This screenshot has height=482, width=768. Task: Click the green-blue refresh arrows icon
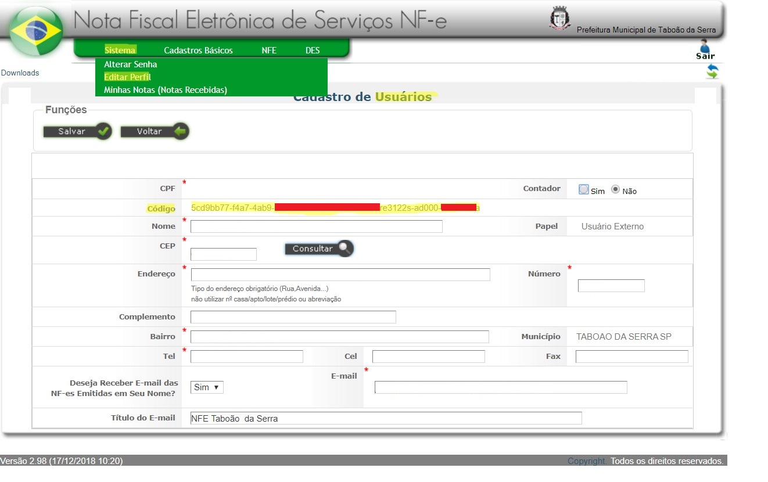click(x=712, y=71)
